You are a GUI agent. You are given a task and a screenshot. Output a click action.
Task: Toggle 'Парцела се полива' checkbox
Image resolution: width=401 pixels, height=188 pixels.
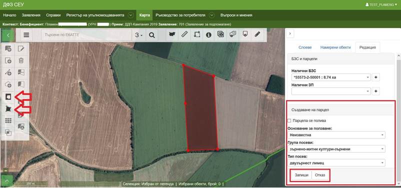coord(289,120)
